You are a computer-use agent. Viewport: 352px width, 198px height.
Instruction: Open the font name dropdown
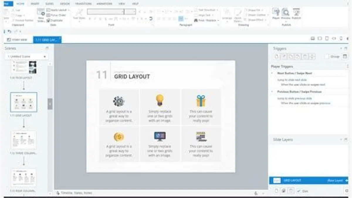[x=105, y=12]
